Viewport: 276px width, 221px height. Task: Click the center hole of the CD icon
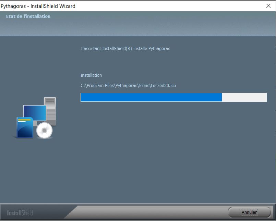tap(44, 131)
